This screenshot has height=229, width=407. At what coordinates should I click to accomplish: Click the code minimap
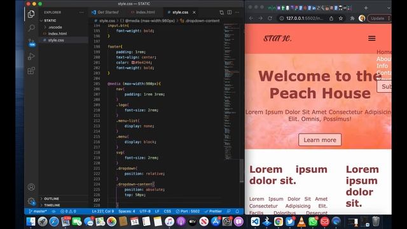click(x=231, y=91)
